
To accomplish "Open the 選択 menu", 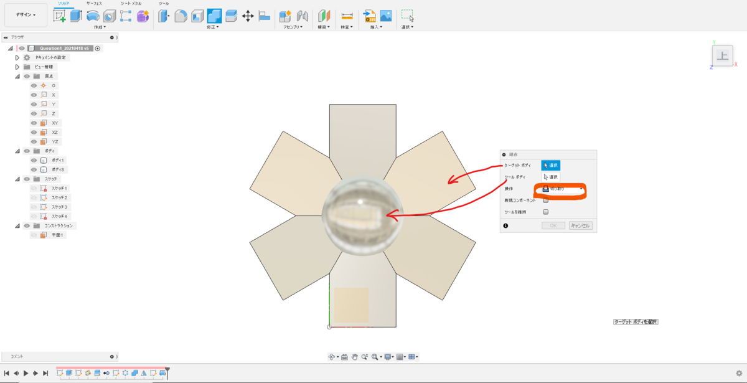I will [x=408, y=27].
